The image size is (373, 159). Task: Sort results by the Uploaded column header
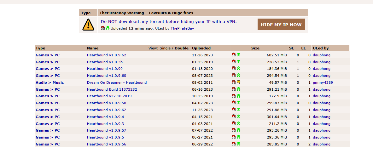click(x=201, y=48)
